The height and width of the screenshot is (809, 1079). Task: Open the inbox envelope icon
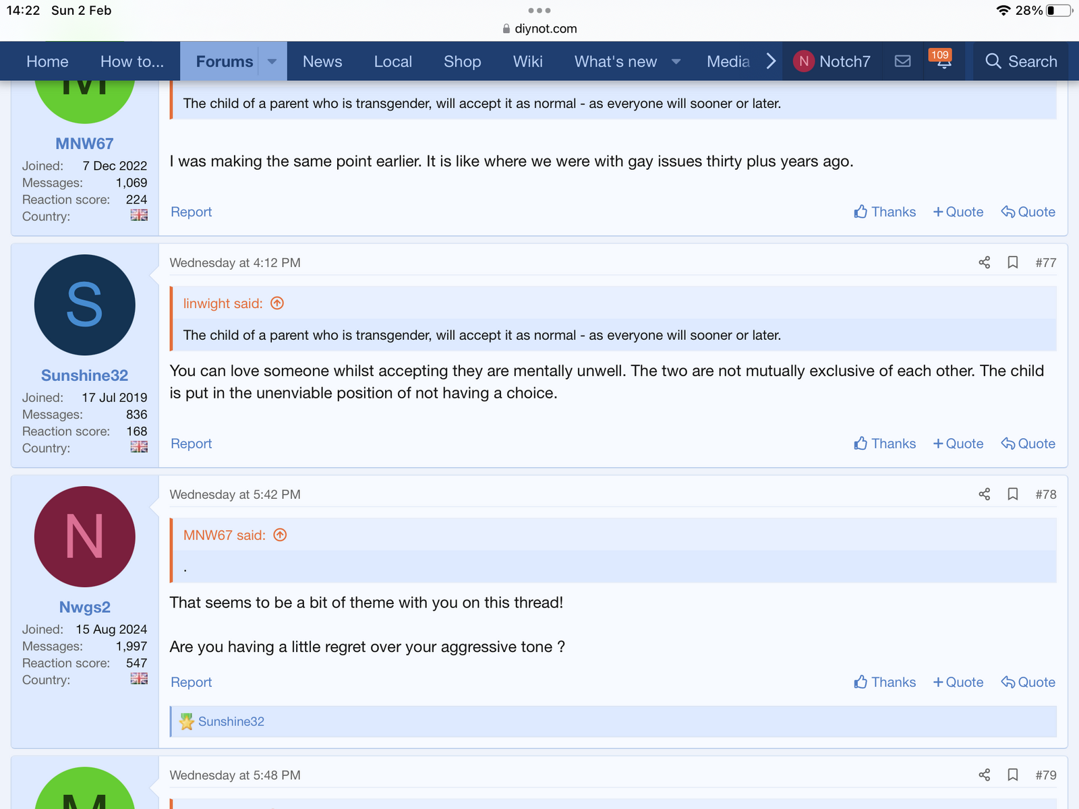pyautogui.click(x=902, y=61)
